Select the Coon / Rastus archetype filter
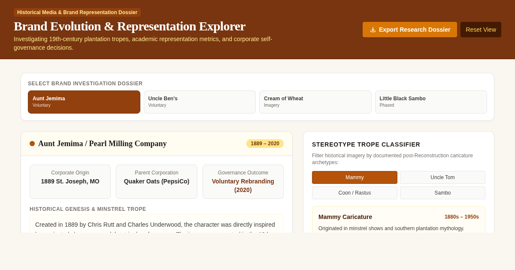Screen dimensions: 515x270 pyautogui.click(x=354, y=193)
